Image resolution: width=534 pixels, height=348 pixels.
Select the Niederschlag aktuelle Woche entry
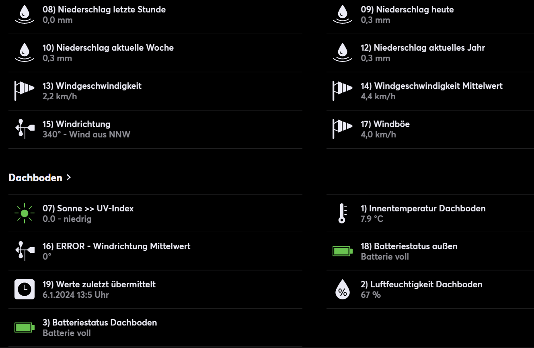pyautogui.click(x=108, y=48)
